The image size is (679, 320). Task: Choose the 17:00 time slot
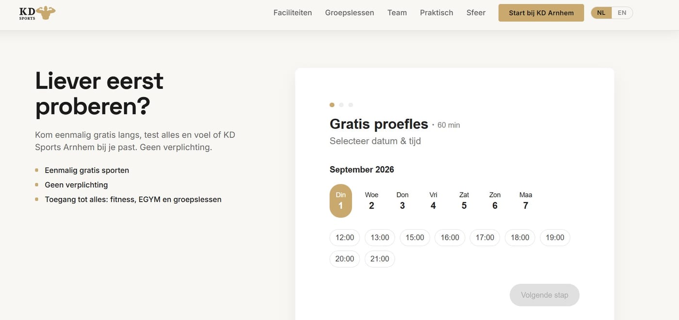(x=485, y=238)
